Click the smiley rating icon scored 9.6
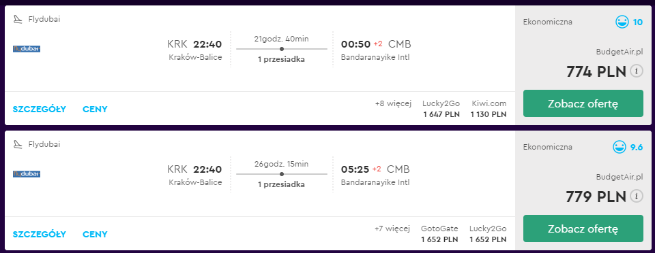655x253 pixels. pyautogui.click(x=620, y=147)
